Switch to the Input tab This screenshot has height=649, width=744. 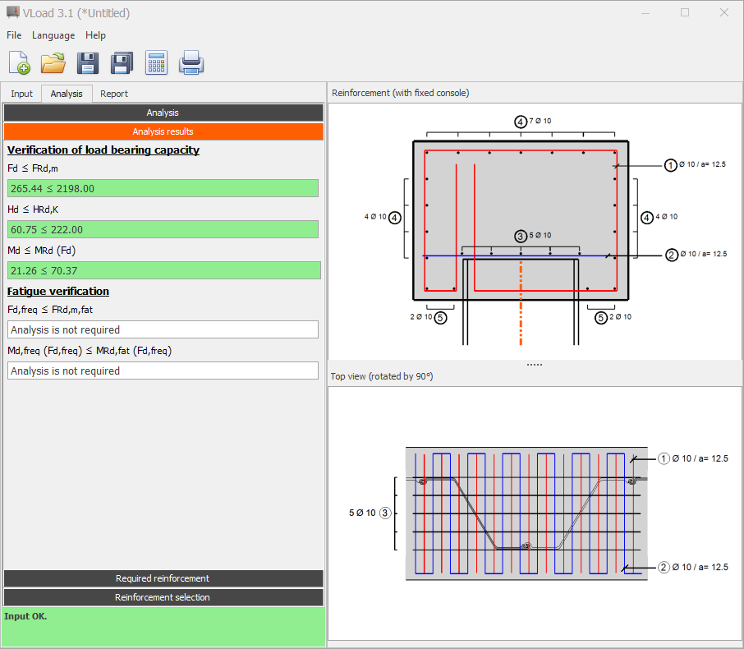(x=22, y=94)
